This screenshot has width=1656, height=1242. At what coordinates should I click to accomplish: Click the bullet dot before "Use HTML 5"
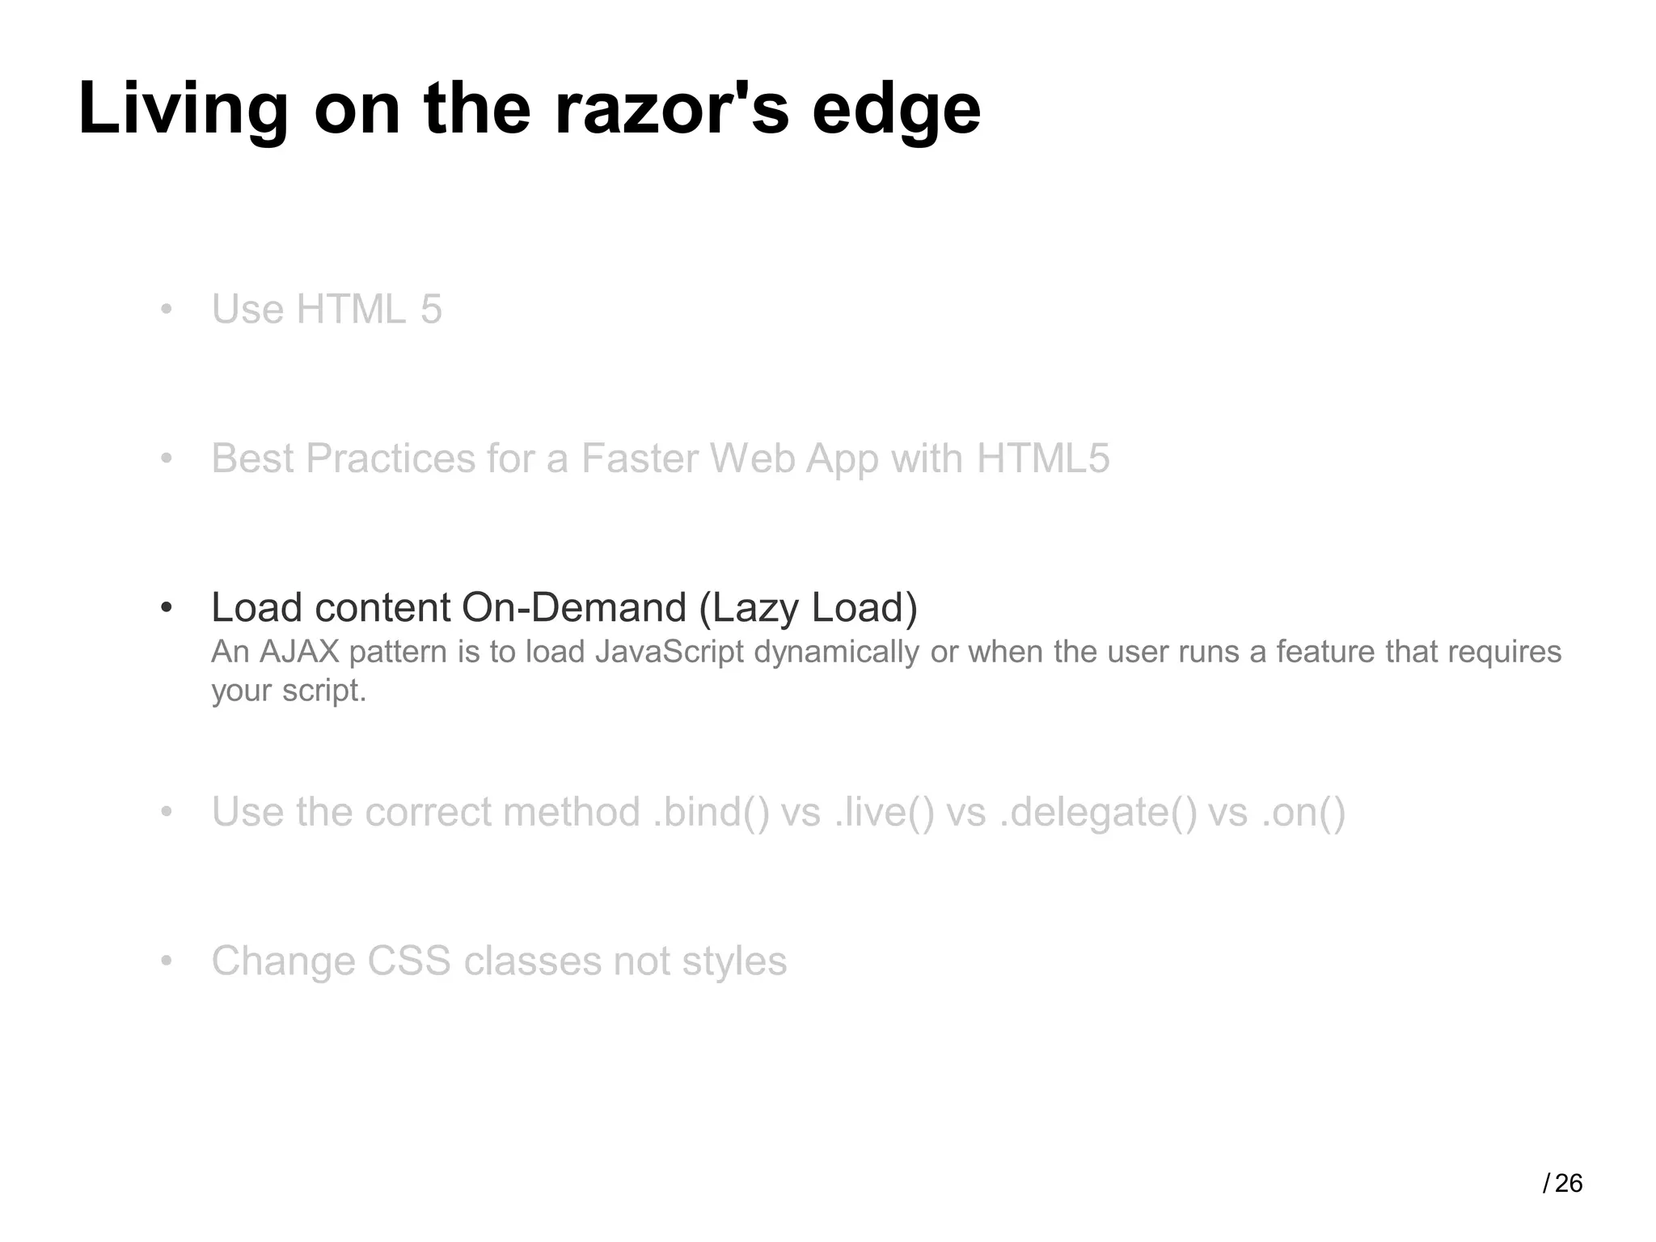click(167, 310)
